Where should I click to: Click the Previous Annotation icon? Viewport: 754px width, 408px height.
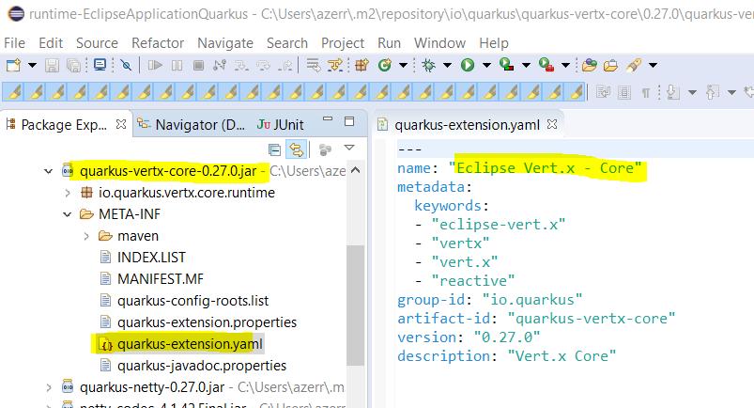(713, 92)
